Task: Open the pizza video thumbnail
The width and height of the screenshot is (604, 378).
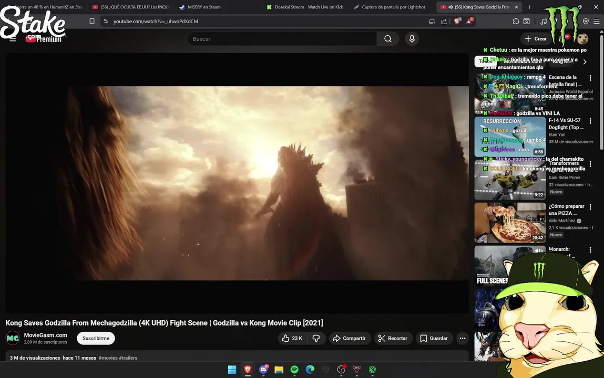Action: [510, 223]
